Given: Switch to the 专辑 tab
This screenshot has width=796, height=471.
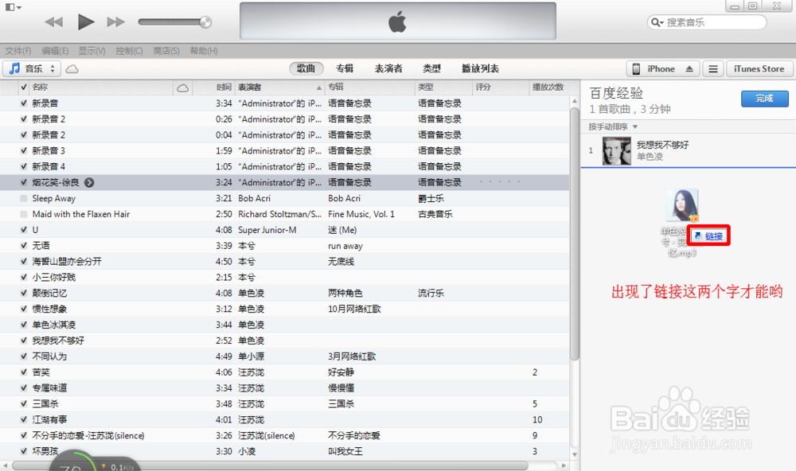Looking at the screenshot, I should (345, 68).
